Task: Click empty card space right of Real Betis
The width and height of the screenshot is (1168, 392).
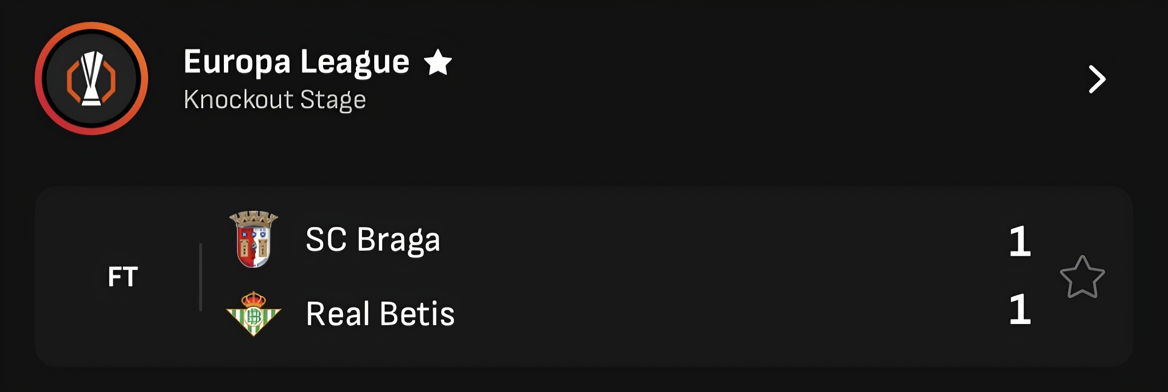Action: click(730, 314)
